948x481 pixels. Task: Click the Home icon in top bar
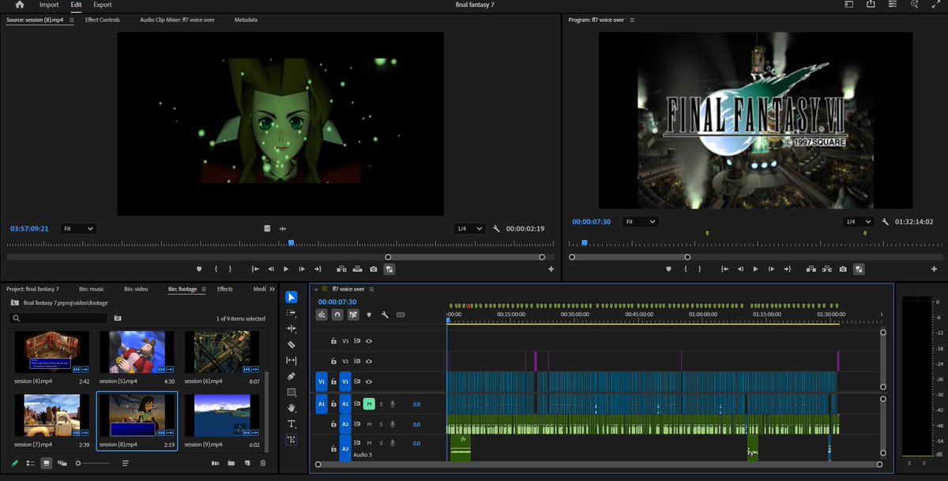pyautogui.click(x=20, y=5)
